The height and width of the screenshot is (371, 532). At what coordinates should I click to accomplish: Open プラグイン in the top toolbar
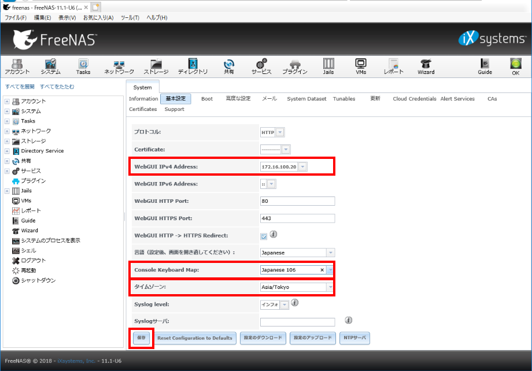click(295, 66)
